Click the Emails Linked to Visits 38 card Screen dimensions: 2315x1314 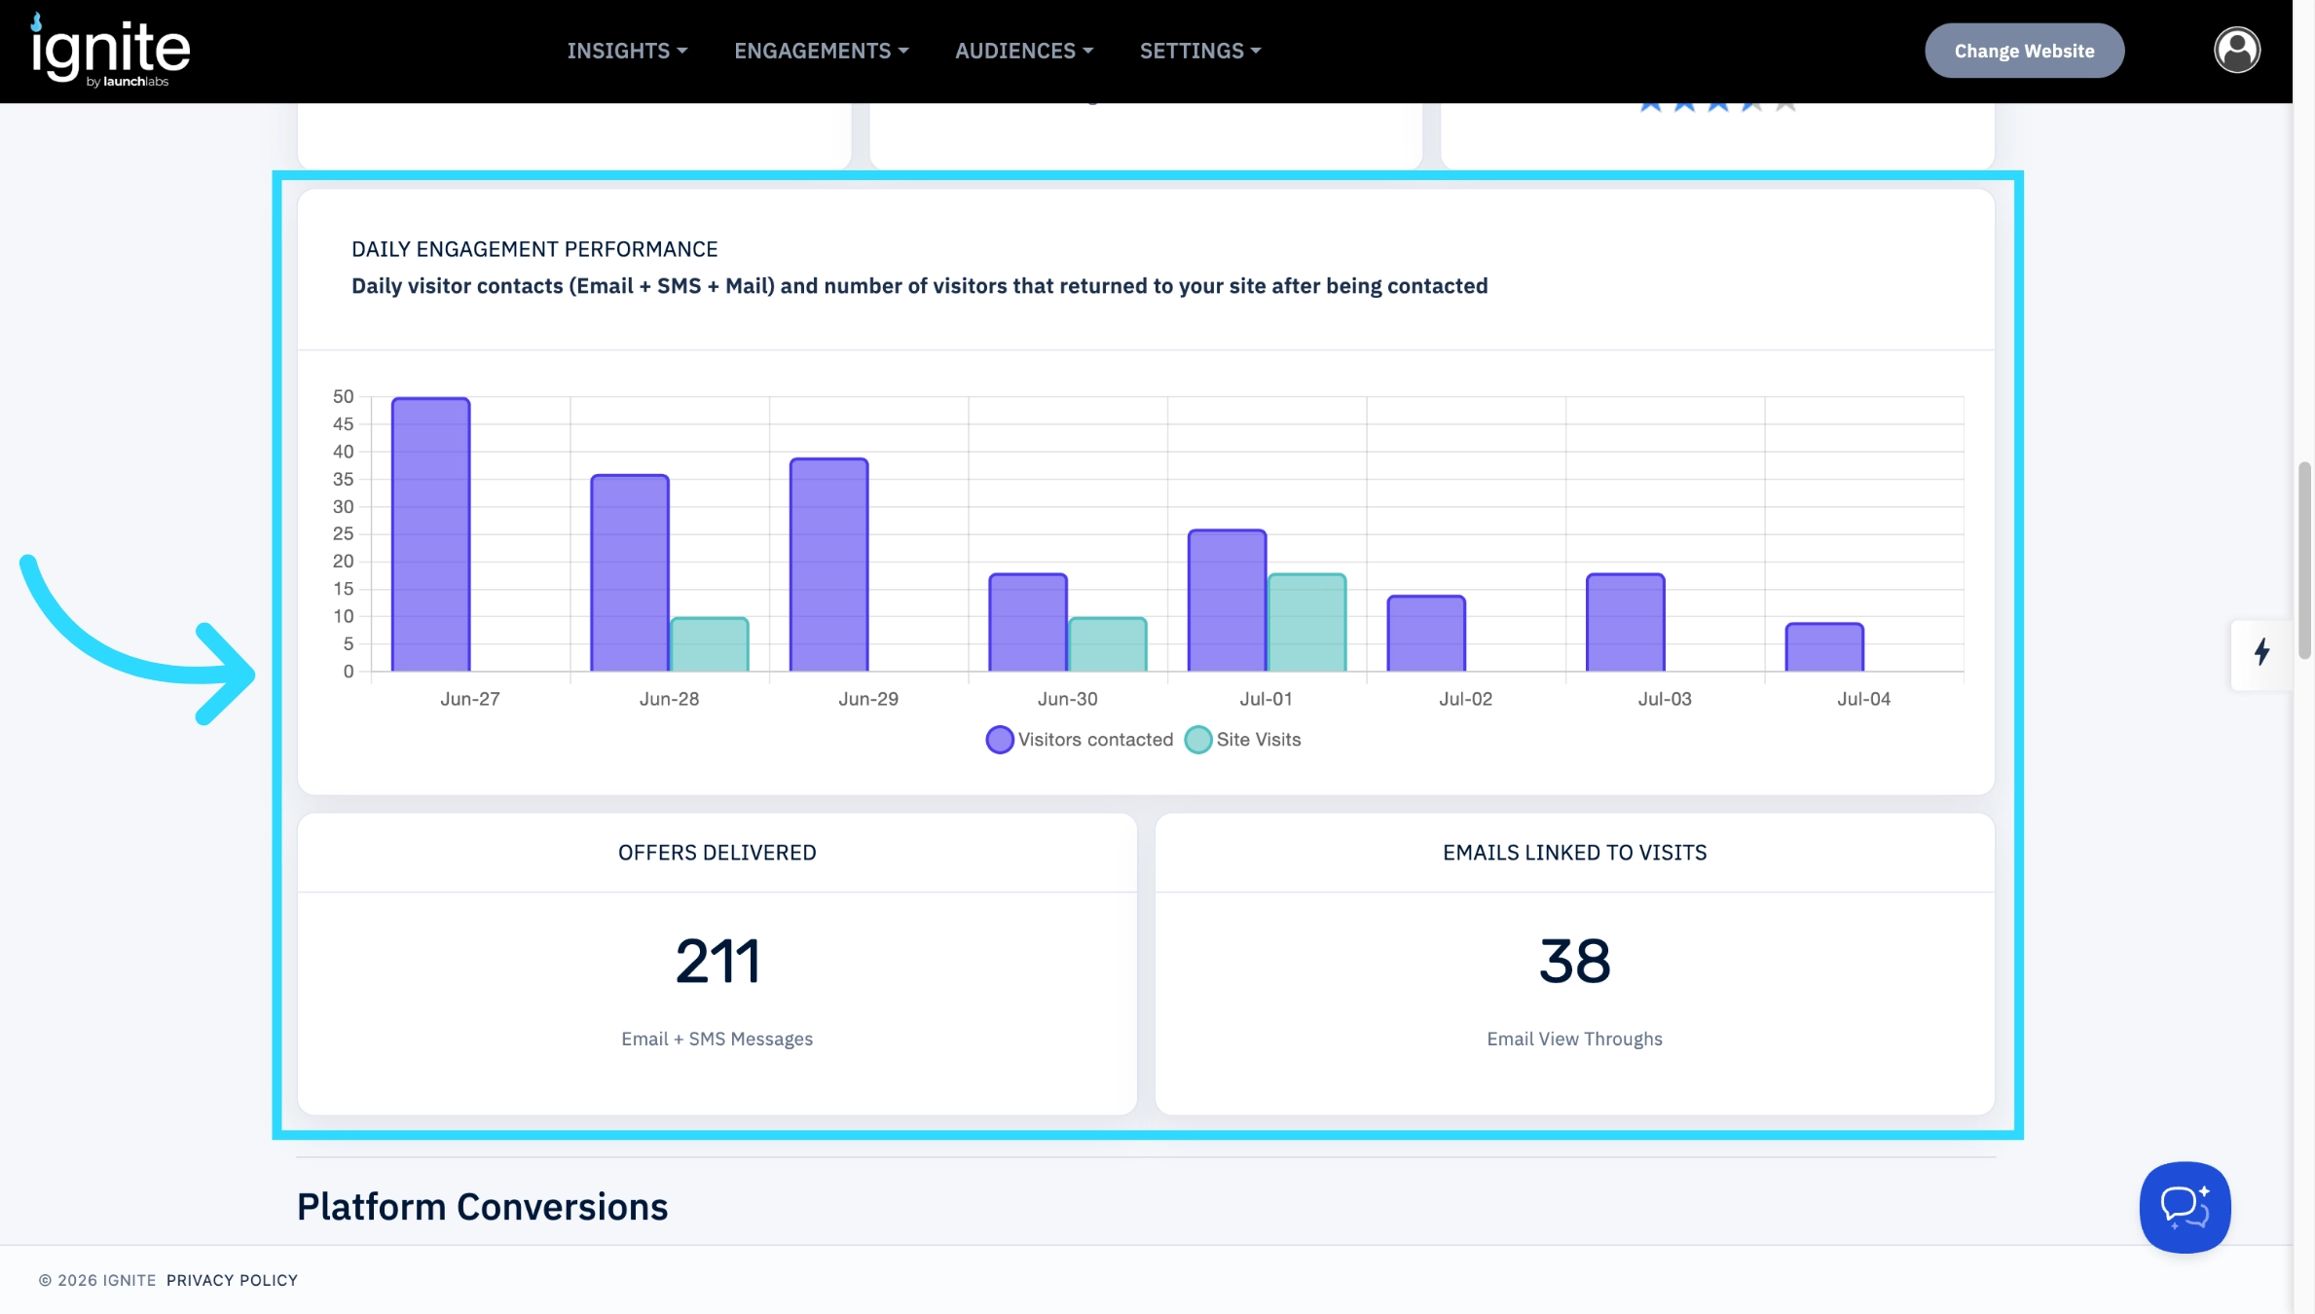pyautogui.click(x=1575, y=964)
